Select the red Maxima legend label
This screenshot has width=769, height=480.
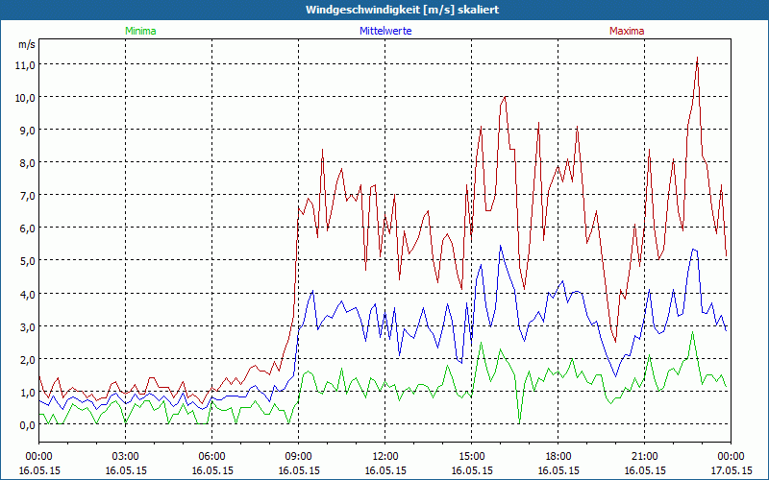pyautogui.click(x=627, y=31)
